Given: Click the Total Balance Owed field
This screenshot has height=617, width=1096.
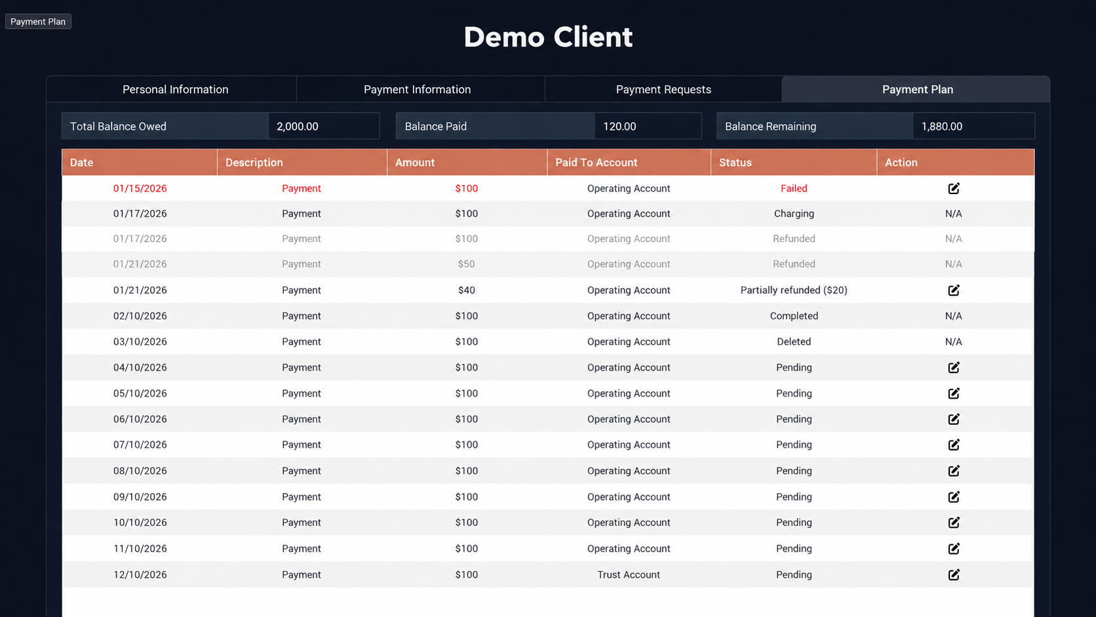Looking at the screenshot, I should tap(324, 126).
